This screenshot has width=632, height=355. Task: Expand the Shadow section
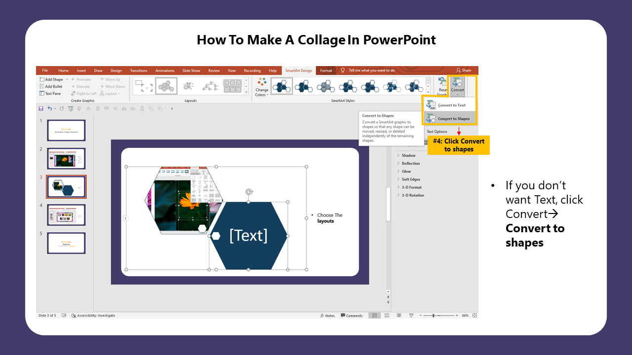(408, 155)
